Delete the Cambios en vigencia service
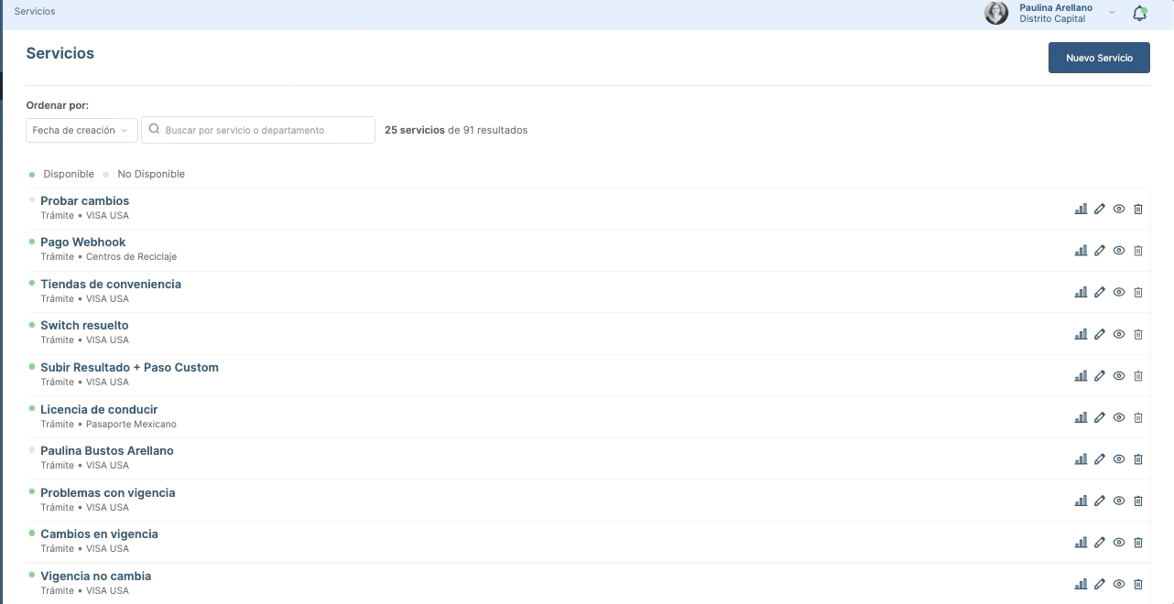The image size is (1174, 604). [x=1138, y=542]
